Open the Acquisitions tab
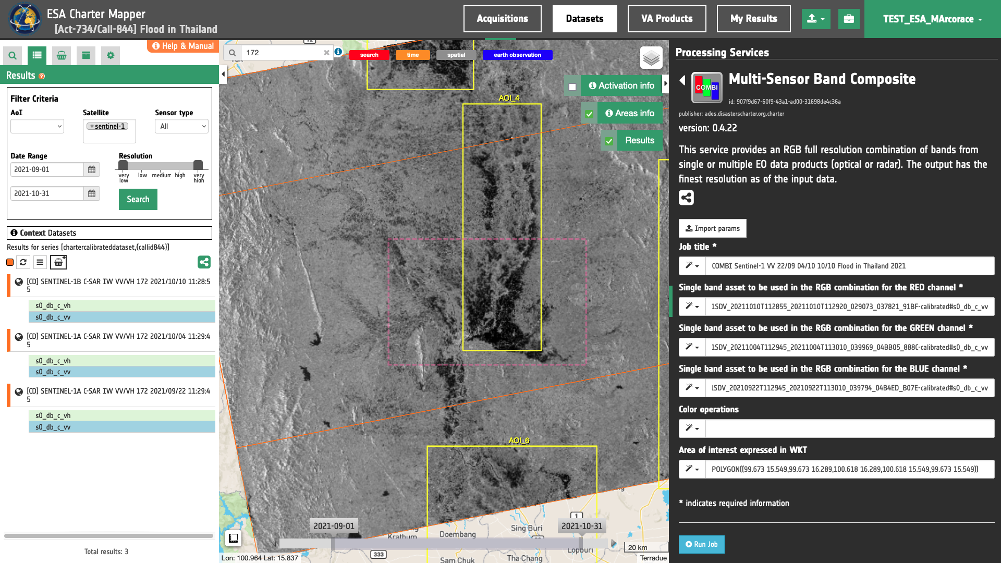This screenshot has height=563, width=1001. (503, 19)
